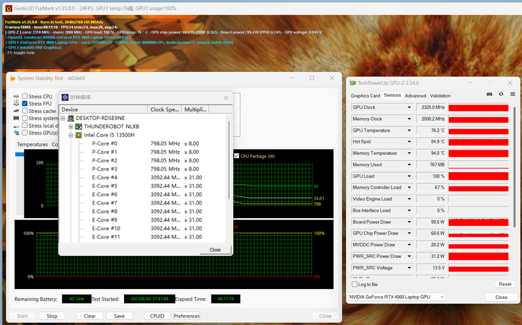Click the Reset button in GPU-Z
The width and height of the screenshot is (522, 325).
tap(505, 284)
